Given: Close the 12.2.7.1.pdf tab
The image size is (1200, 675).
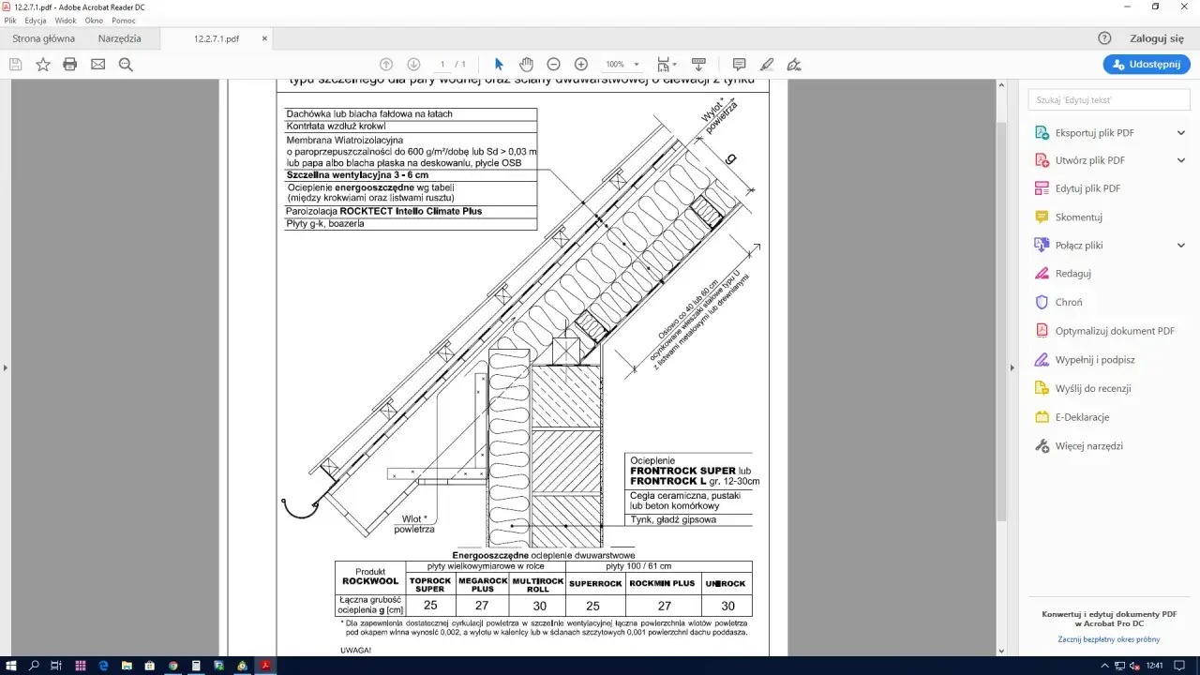Looking at the screenshot, I should click(x=264, y=39).
